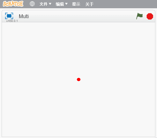Click the red dot sprite on stage

coord(78,79)
